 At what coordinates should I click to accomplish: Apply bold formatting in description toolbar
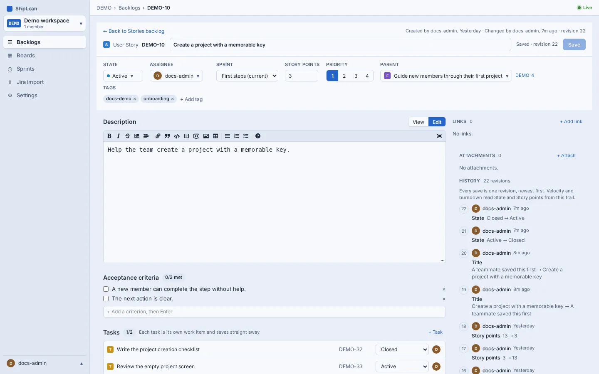tap(109, 136)
